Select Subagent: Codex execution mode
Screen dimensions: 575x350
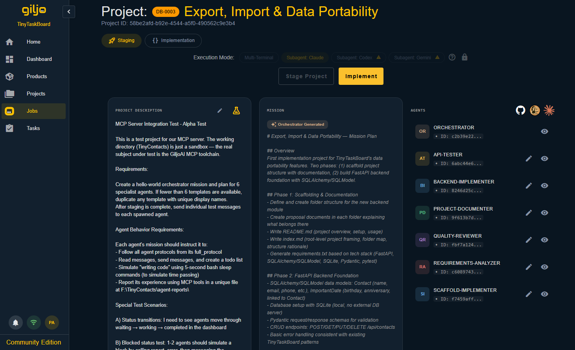click(x=359, y=58)
